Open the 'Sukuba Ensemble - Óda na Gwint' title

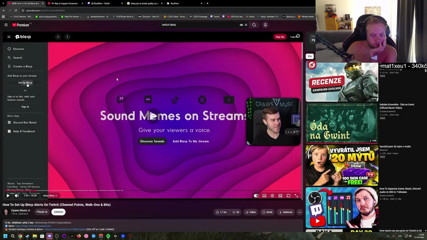397,106
